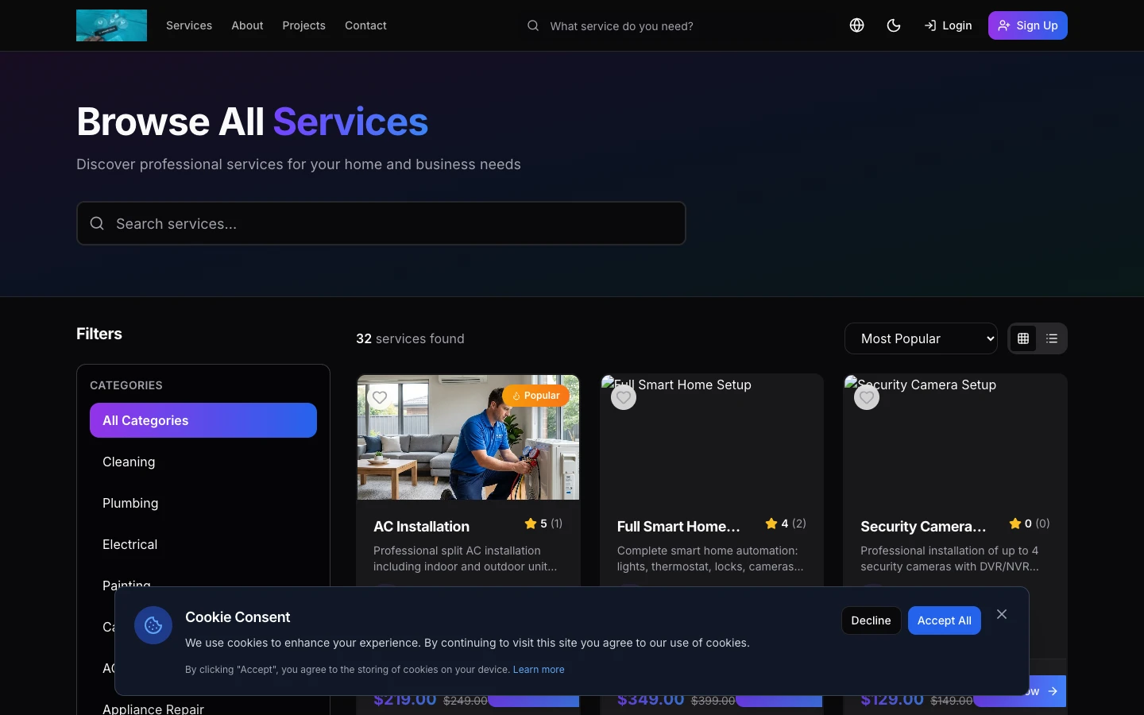This screenshot has width=1144, height=715.
Task: Click the Search services input field
Action: click(x=381, y=223)
